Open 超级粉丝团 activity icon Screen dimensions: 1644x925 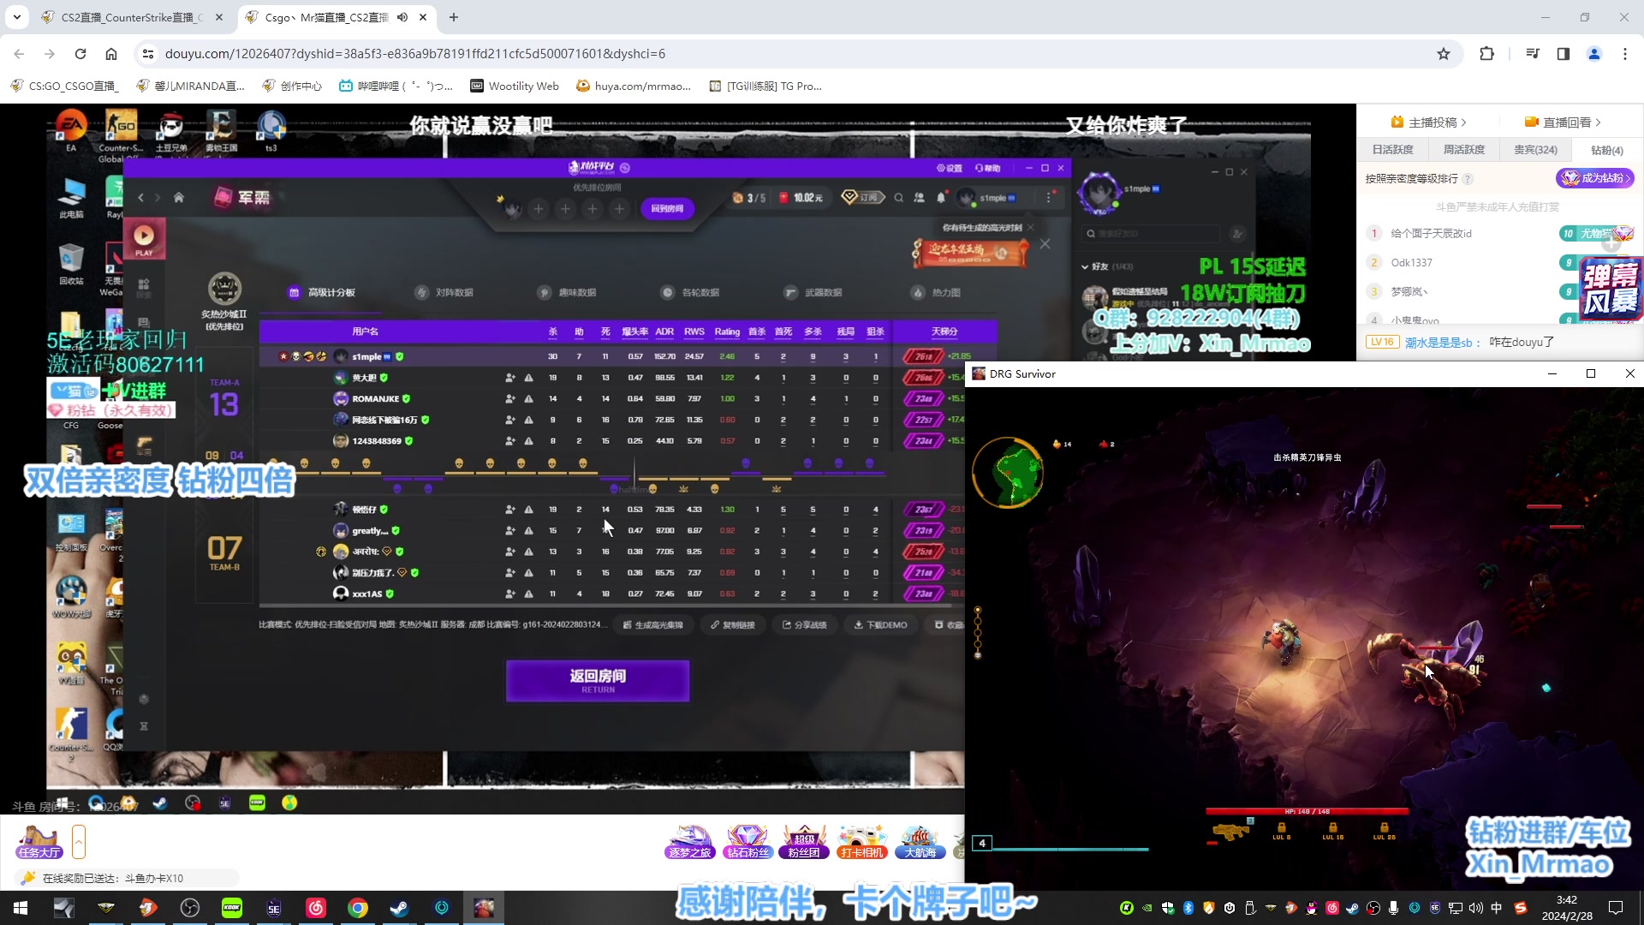[804, 841]
